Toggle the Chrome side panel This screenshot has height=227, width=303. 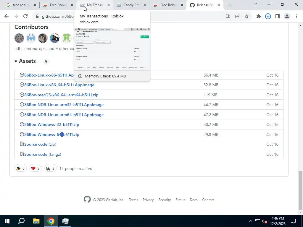[x=278, y=17]
